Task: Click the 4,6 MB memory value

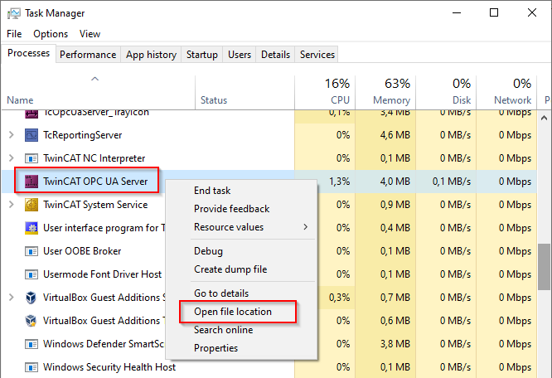Action: [395, 135]
